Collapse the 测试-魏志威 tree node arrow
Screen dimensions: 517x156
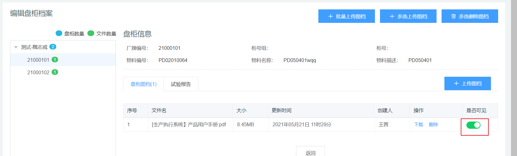coord(16,47)
